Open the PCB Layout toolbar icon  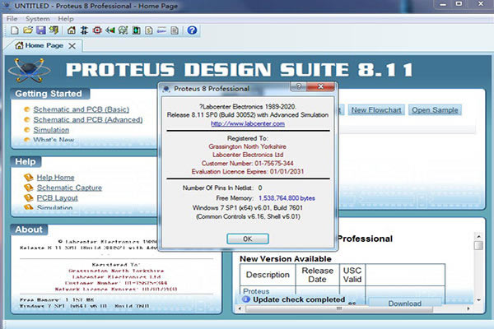coord(97,30)
